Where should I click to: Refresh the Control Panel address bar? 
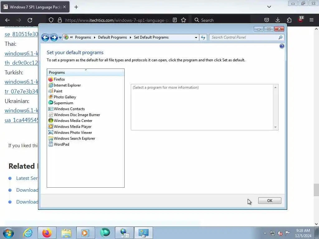pyautogui.click(x=203, y=37)
